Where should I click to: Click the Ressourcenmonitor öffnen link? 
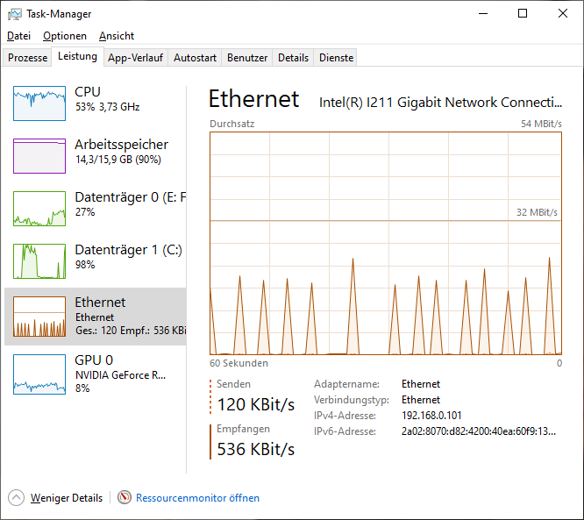[197, 498]
